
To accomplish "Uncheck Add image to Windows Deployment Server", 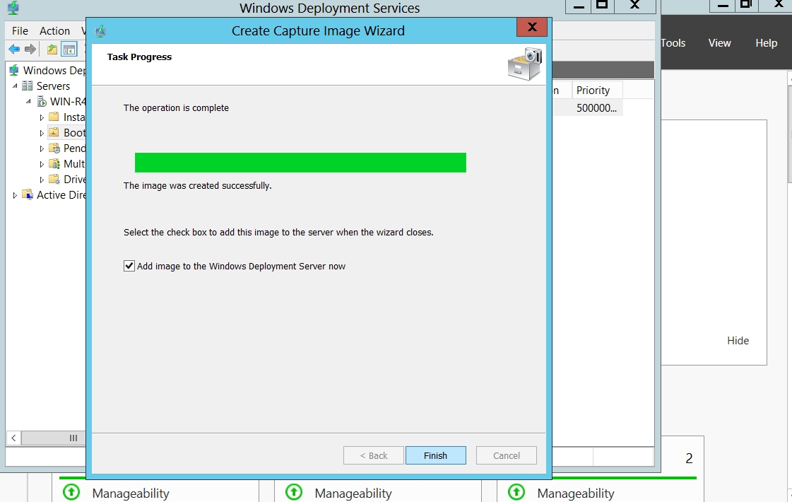I will coord(129,267).
